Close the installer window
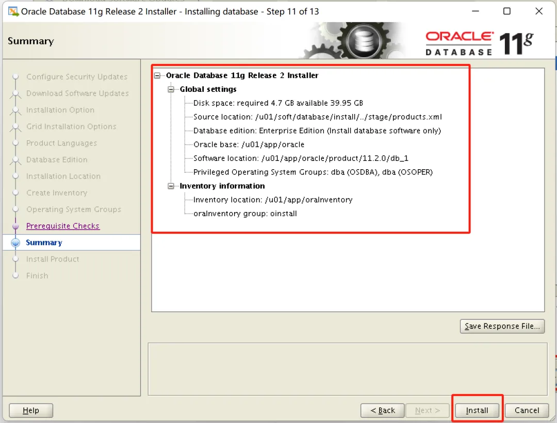Viewport: 557px width, 423px height. coord(538,11)
